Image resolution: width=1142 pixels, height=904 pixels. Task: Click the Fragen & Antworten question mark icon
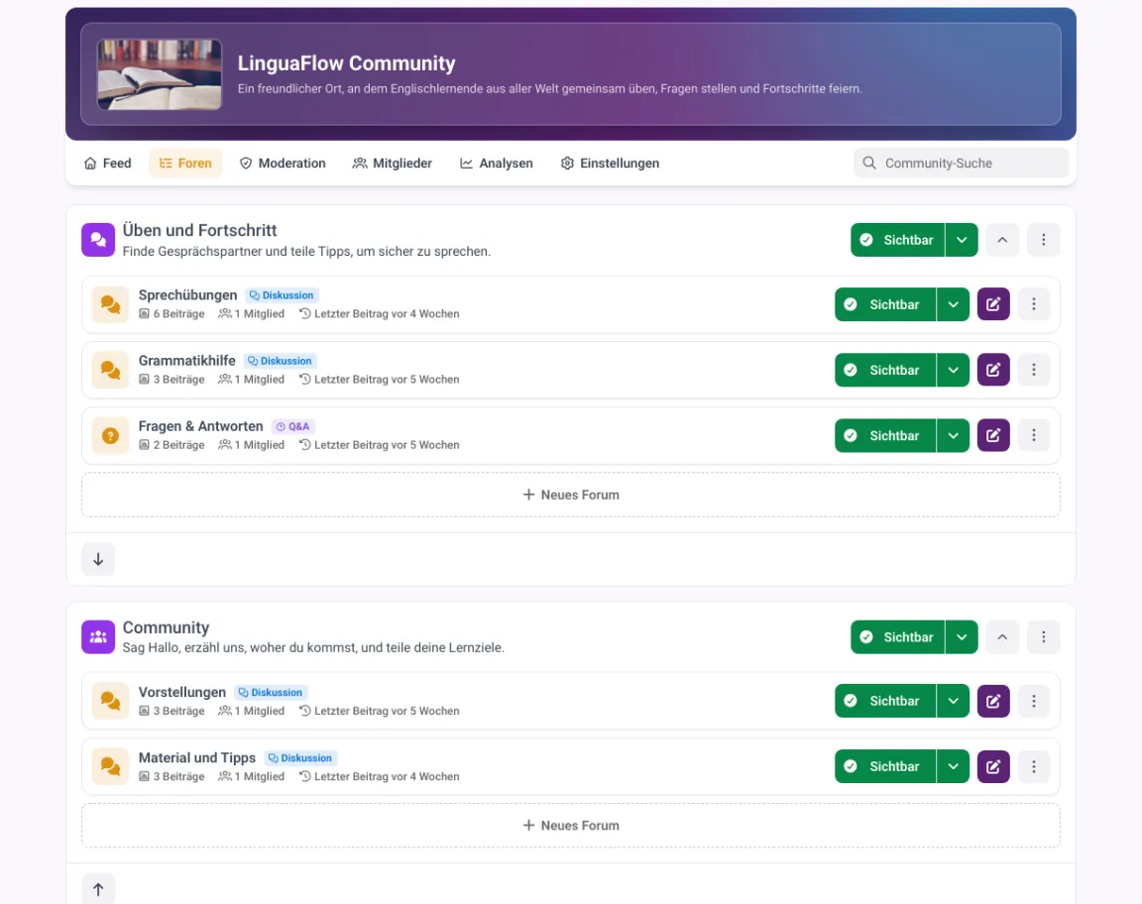coord(110,435)
